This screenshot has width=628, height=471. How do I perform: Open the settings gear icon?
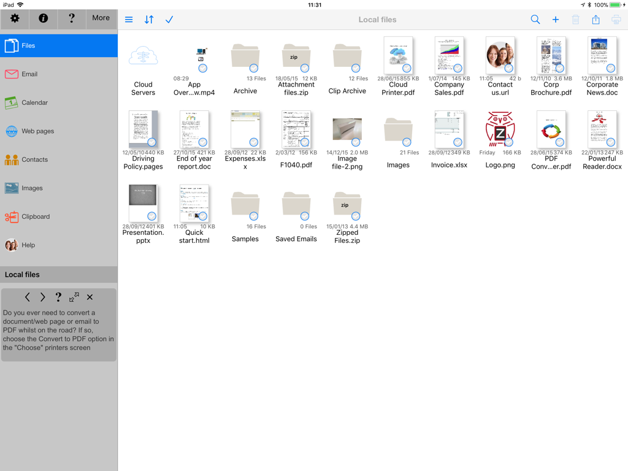[15, 18]
